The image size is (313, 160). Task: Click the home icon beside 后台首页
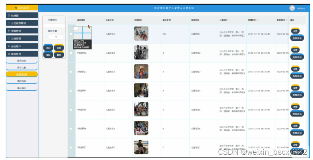16,8
